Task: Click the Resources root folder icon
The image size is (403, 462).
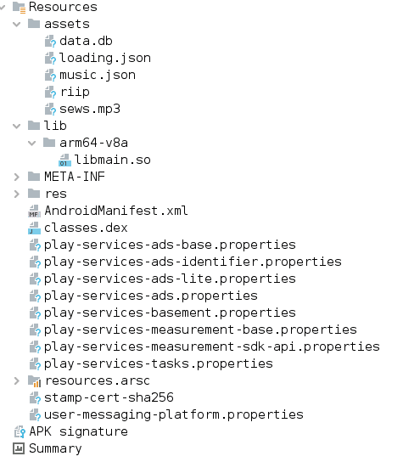Action: pyautogui.click(x=20, y=8)
